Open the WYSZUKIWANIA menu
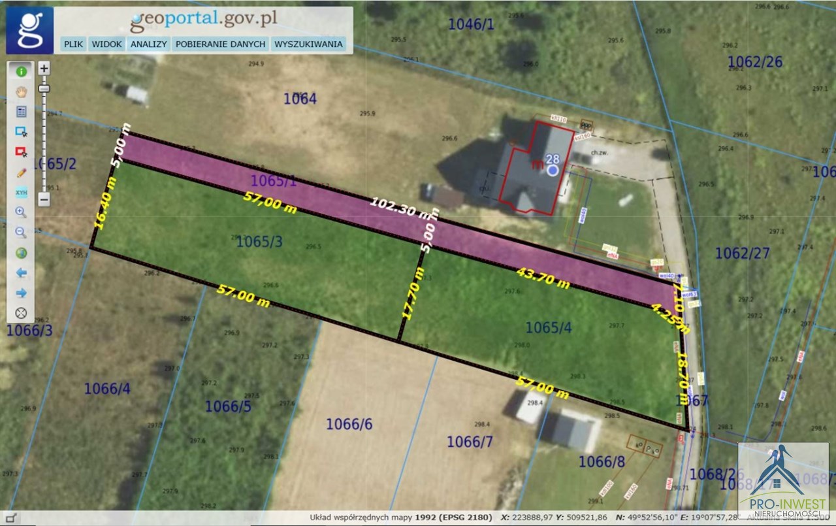The height and width of the screenshot is (526, 836). pos(308,44)
